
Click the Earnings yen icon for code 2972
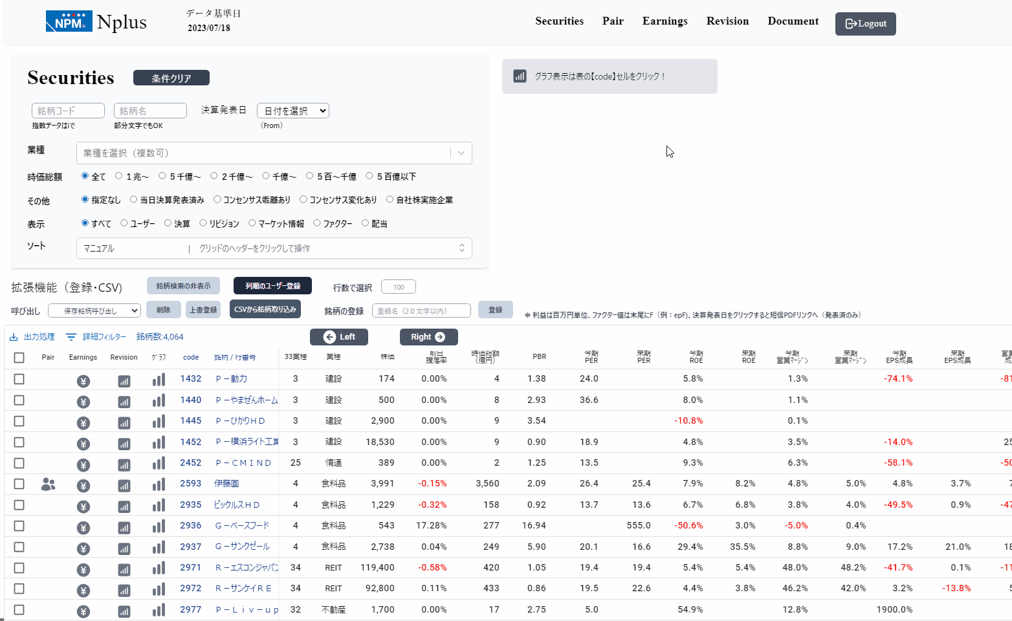(x=83, y=591)
